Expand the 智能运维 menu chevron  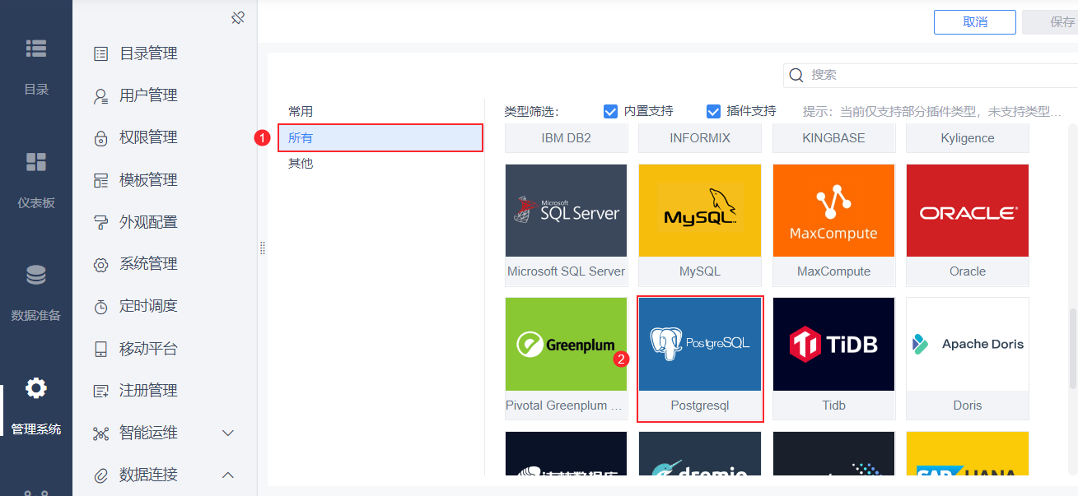[229, 433]
